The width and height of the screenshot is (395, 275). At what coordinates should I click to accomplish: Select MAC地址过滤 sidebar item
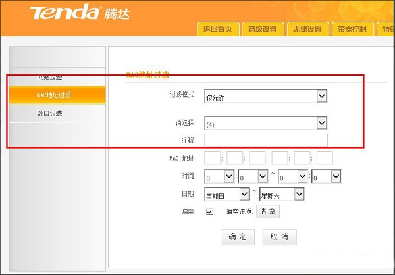click(x=57, y=95)
